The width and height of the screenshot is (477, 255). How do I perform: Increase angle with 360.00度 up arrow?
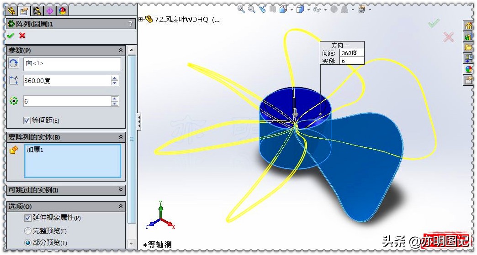[x=115, y=78]
